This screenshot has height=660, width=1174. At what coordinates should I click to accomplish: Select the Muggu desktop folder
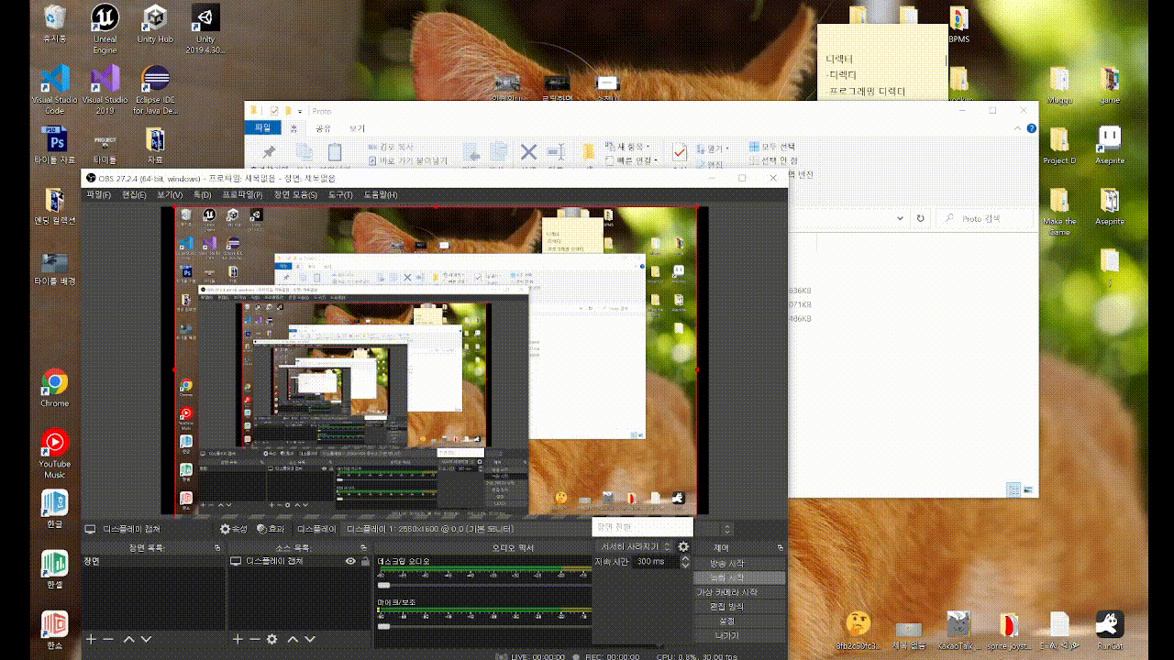(x=1059, y=85)
